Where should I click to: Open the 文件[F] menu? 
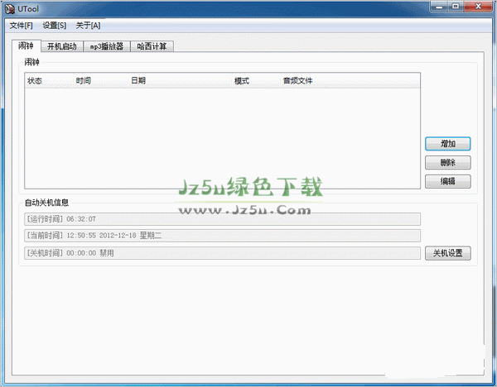[22, 26]
